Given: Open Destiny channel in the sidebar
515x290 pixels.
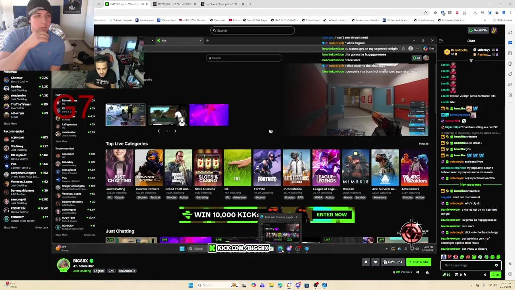Looking at the screenshot, I should point(25,88).
